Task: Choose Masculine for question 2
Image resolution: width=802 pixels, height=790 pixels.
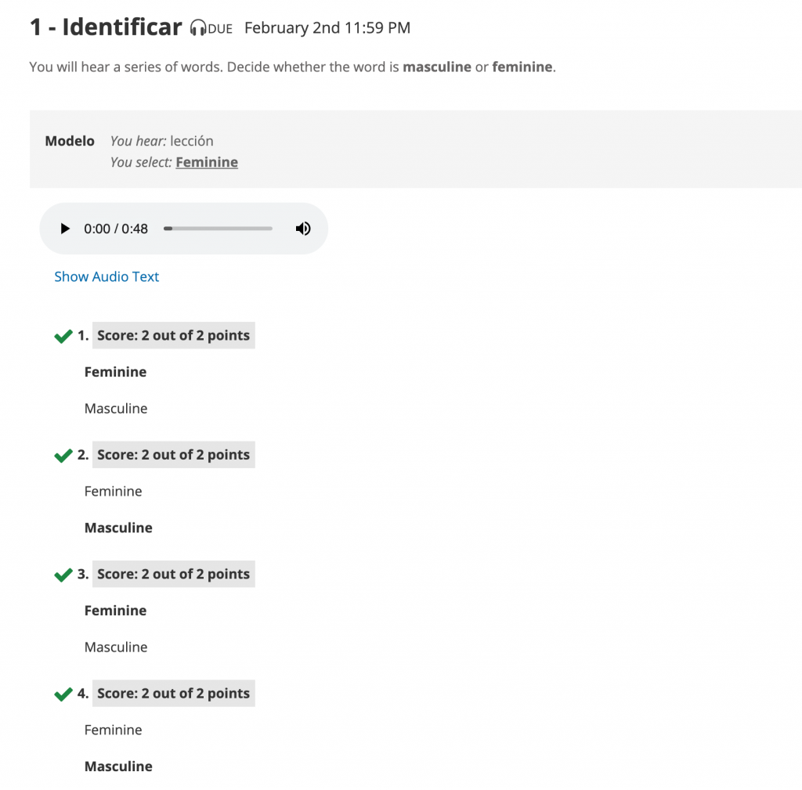Action: (118, 528)
